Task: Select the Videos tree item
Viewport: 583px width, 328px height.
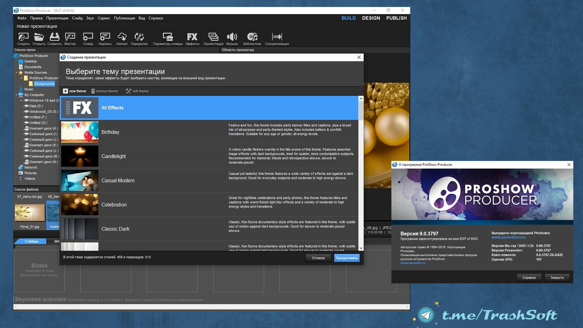Action: point(29,179)
